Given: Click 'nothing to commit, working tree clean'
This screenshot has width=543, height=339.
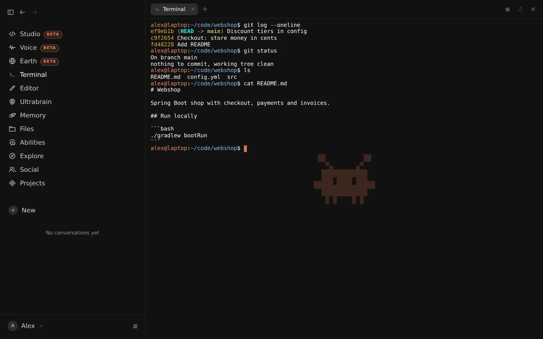Looking at the screenshot, I should point(212,64).
